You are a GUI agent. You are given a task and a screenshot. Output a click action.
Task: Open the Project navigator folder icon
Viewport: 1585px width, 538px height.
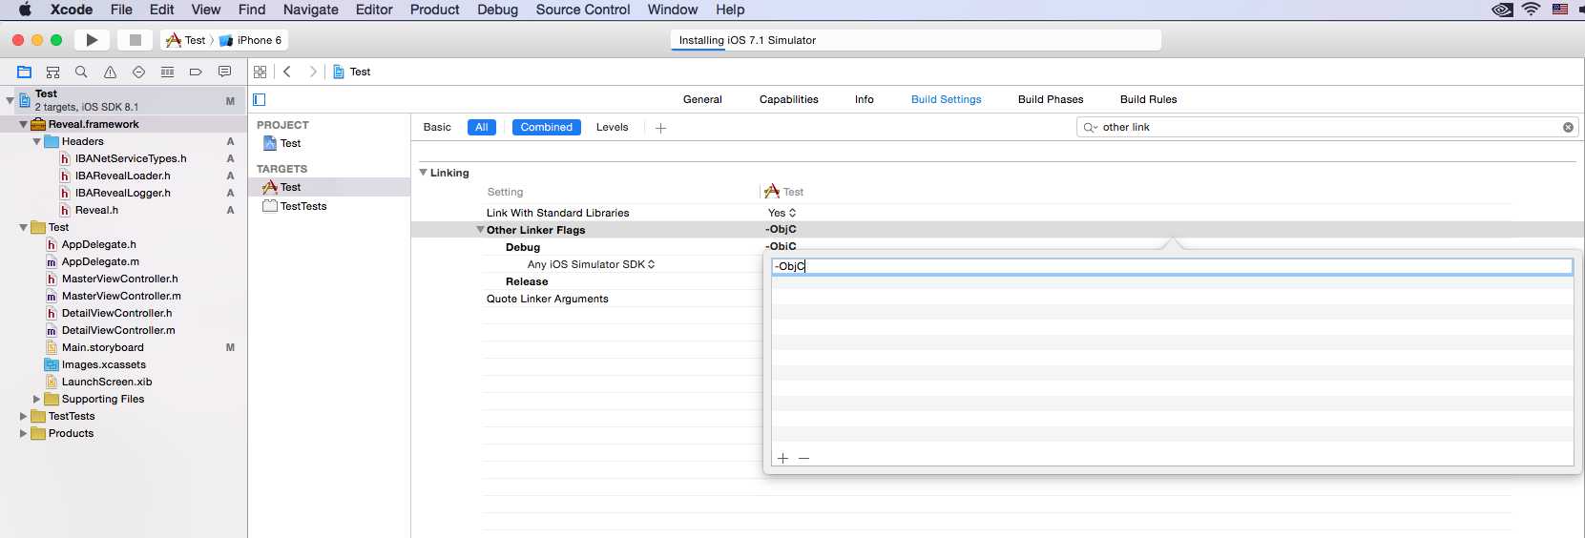(x=25, y=72)
